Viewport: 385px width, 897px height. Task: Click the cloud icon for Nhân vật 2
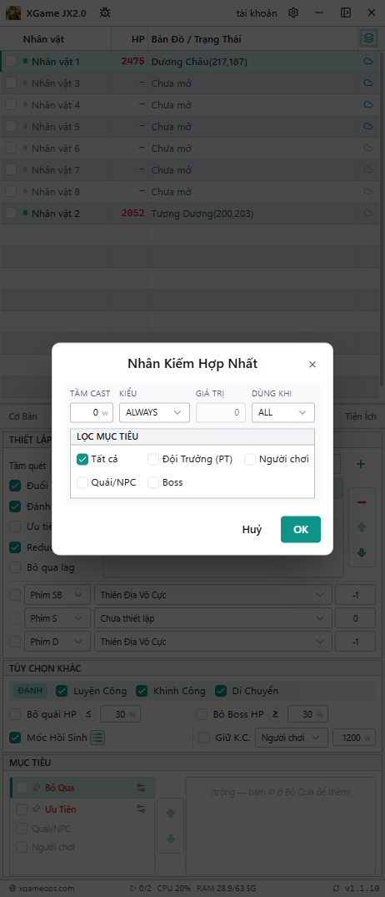point(368,214)
